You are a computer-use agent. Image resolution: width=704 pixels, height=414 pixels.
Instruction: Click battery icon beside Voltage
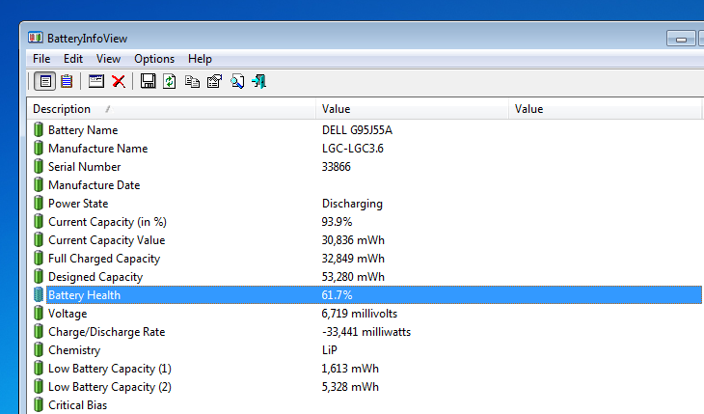39,314
